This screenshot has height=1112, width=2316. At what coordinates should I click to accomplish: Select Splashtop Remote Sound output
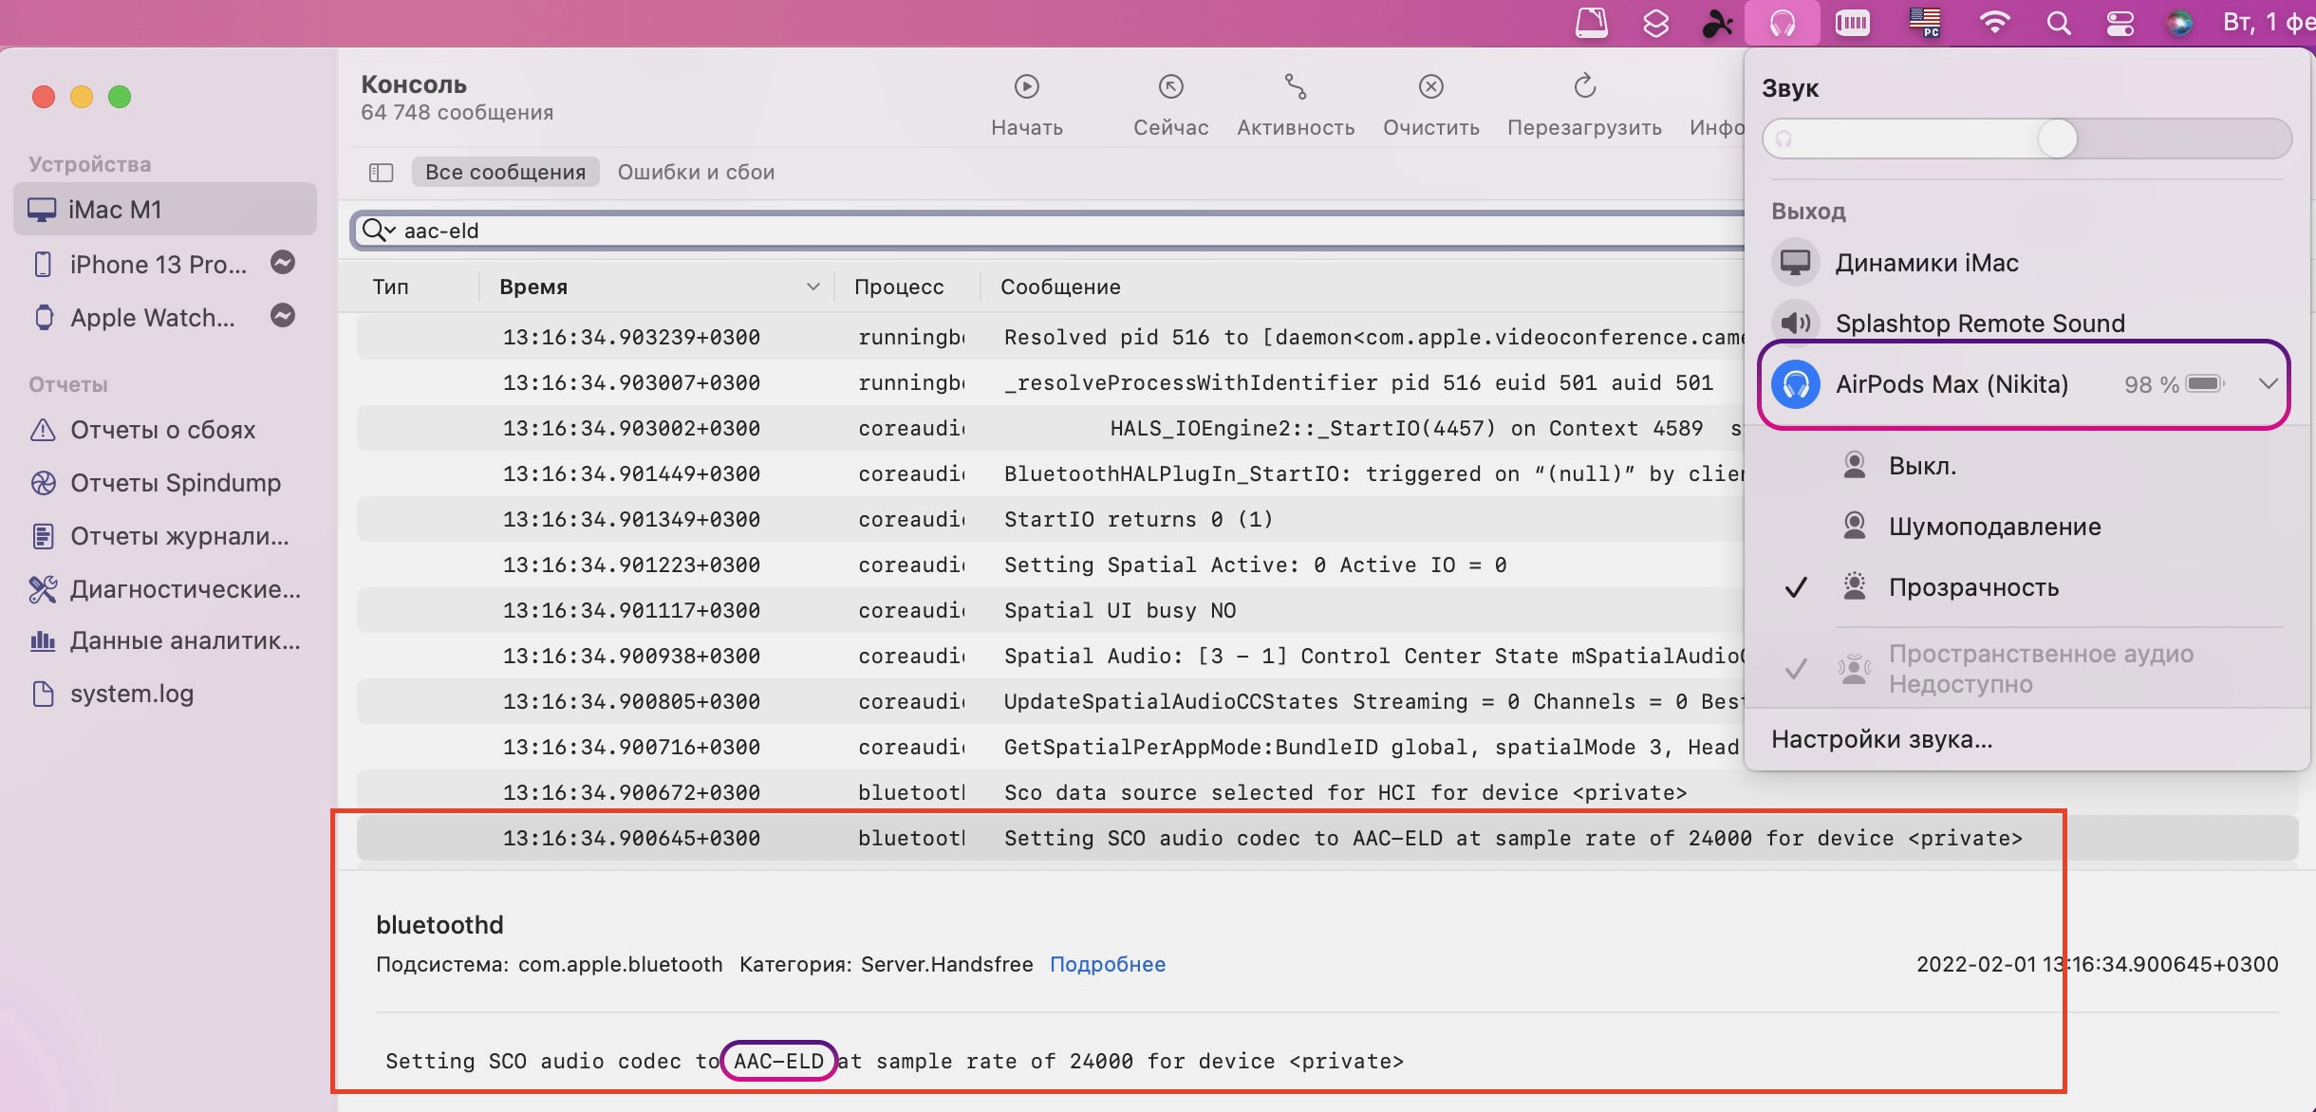2026,323
